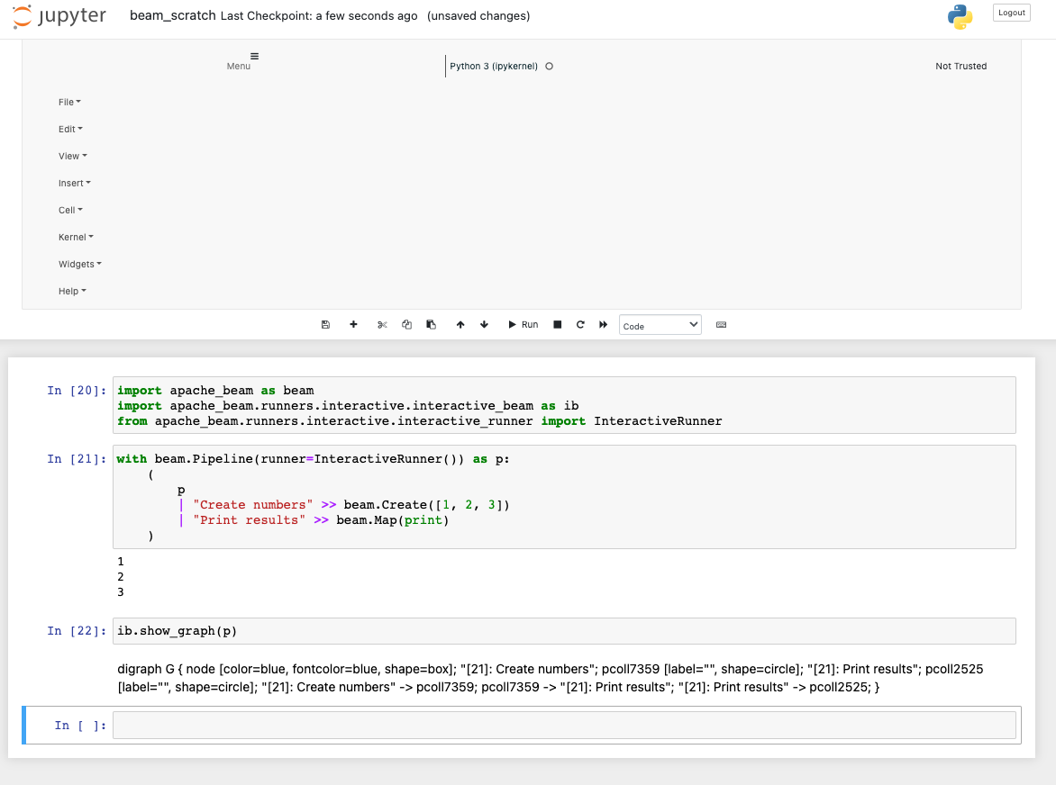Restart kernel and run all cells
Screen dimensions: 1056x785
603,324
